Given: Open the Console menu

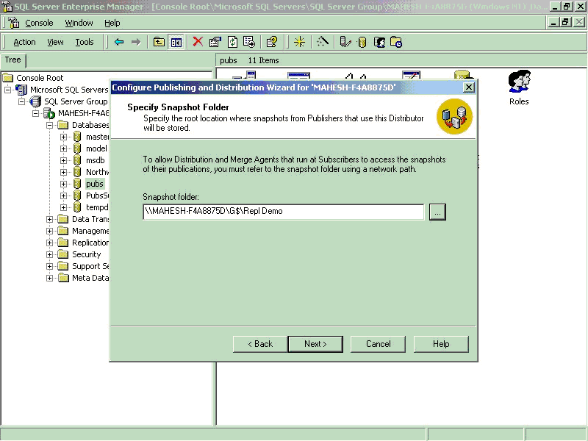Looking at the screenshot, I should click(x=39, y=23).
